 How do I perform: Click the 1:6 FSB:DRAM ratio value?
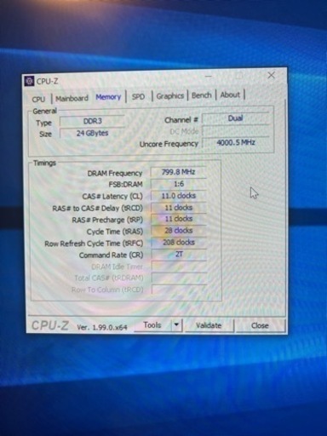179,184
